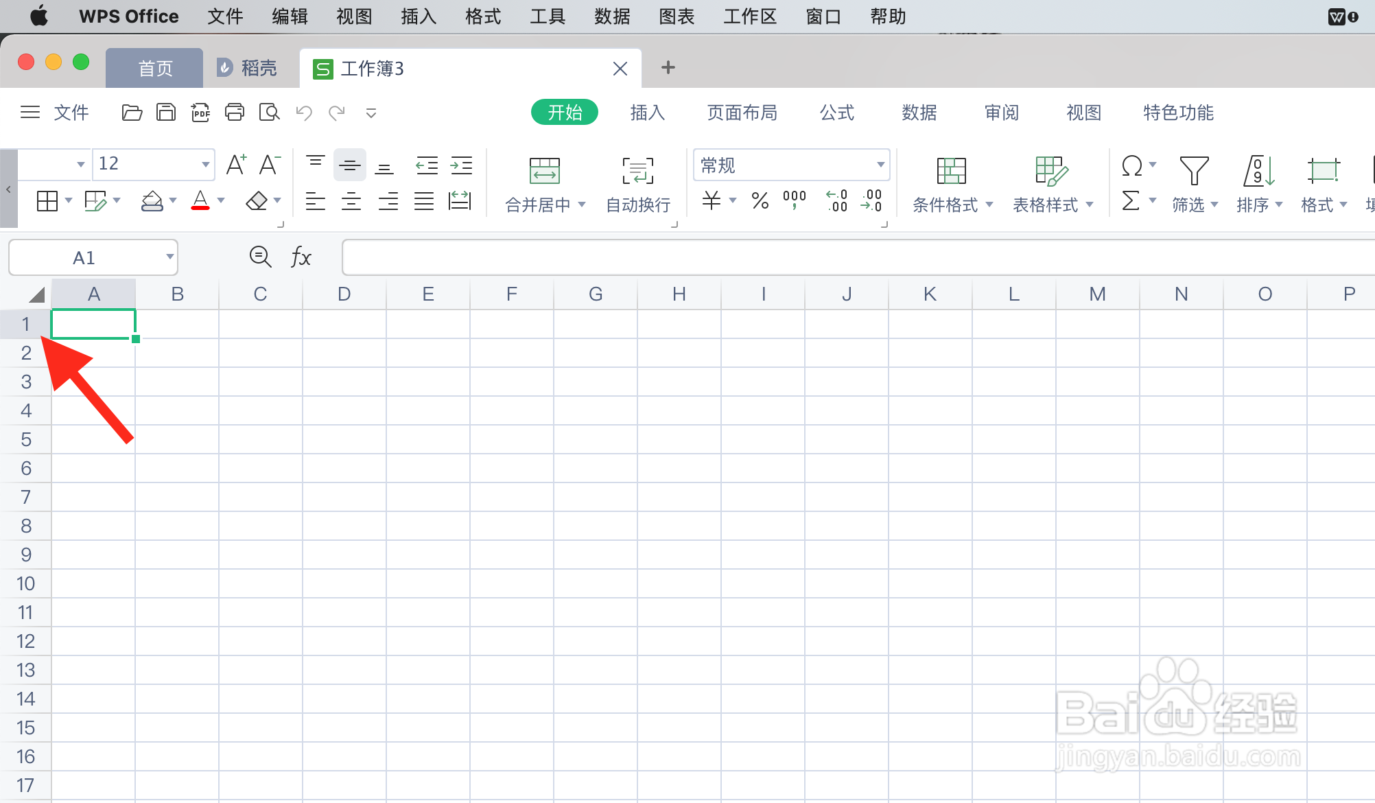Switch to the 页面布局 ribbon tab

point(742,112)
